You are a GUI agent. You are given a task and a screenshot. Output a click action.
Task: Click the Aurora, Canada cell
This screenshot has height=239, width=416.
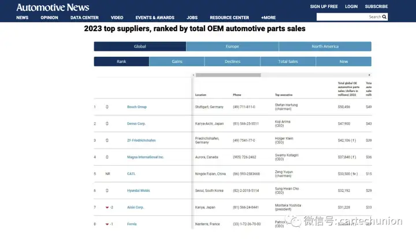point(207,157)
